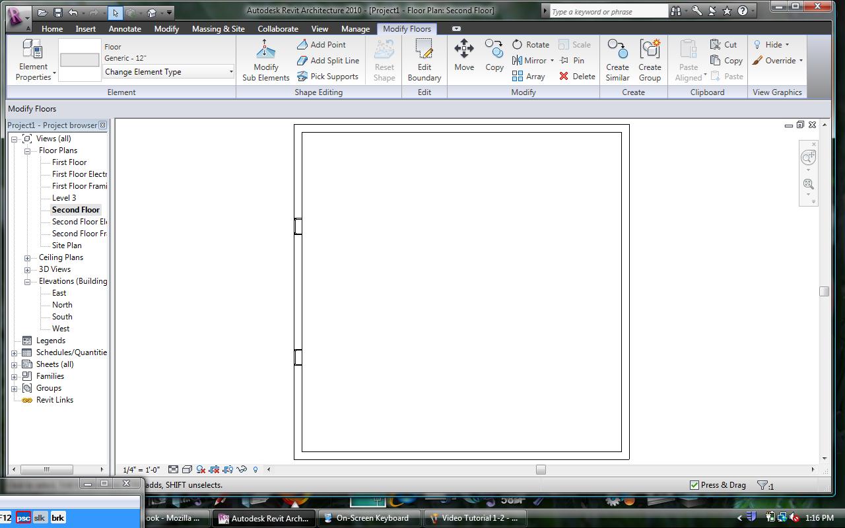Expand the Families node
The image size is (845, 528).
14,376
